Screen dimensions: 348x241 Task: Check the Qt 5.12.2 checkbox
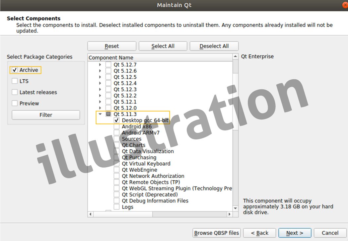pos(108,96)
